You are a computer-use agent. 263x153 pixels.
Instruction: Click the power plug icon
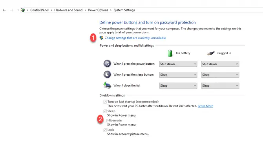click(x=211, y=53)
